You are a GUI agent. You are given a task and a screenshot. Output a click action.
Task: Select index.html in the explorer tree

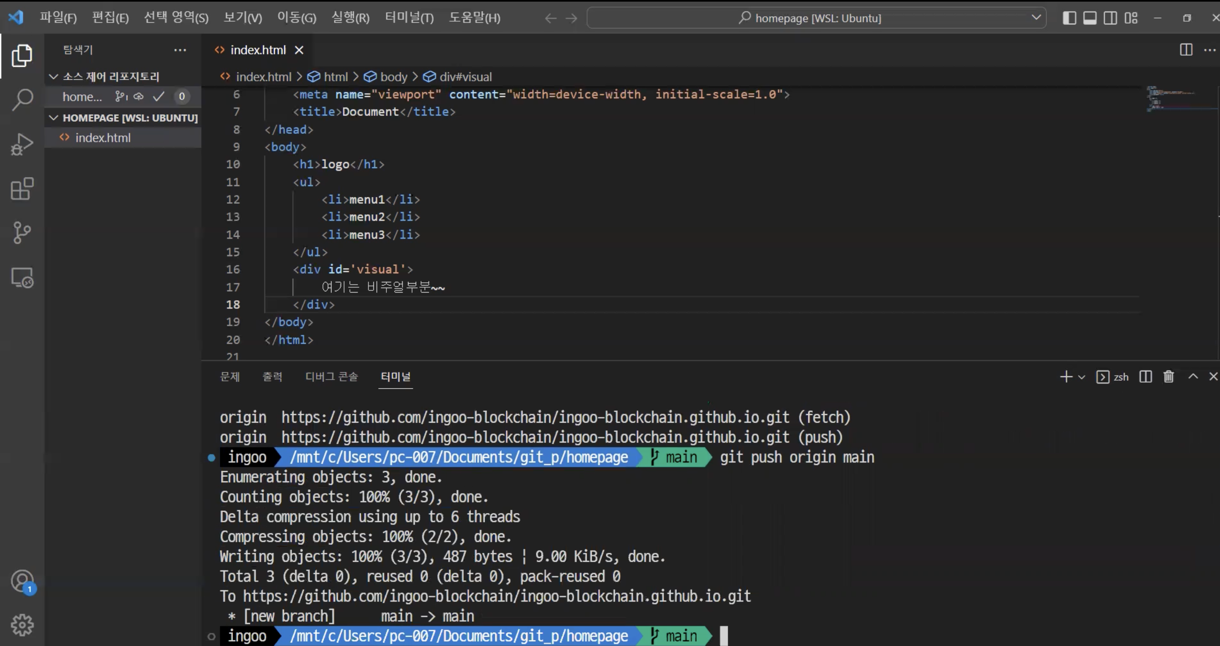(103, 138)
